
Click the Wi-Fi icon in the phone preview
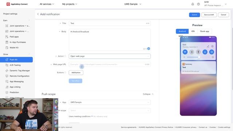coord(185,52)
